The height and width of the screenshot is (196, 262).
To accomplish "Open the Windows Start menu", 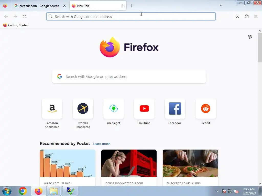I will (x=7, y=191).
